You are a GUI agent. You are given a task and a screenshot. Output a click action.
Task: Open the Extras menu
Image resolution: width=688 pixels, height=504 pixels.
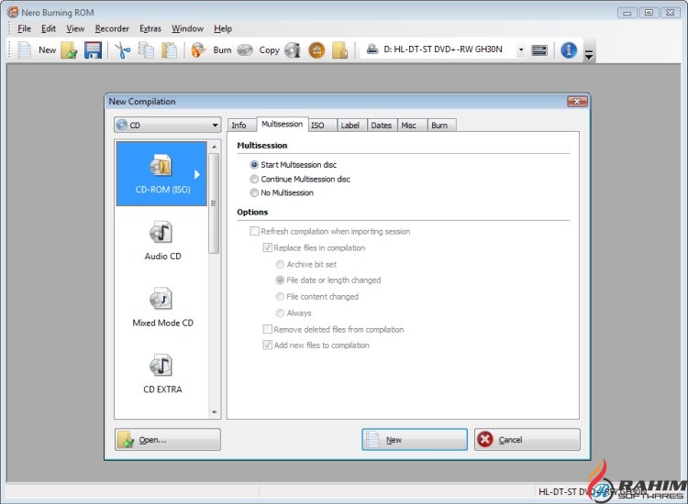click(x=150, y=28)
